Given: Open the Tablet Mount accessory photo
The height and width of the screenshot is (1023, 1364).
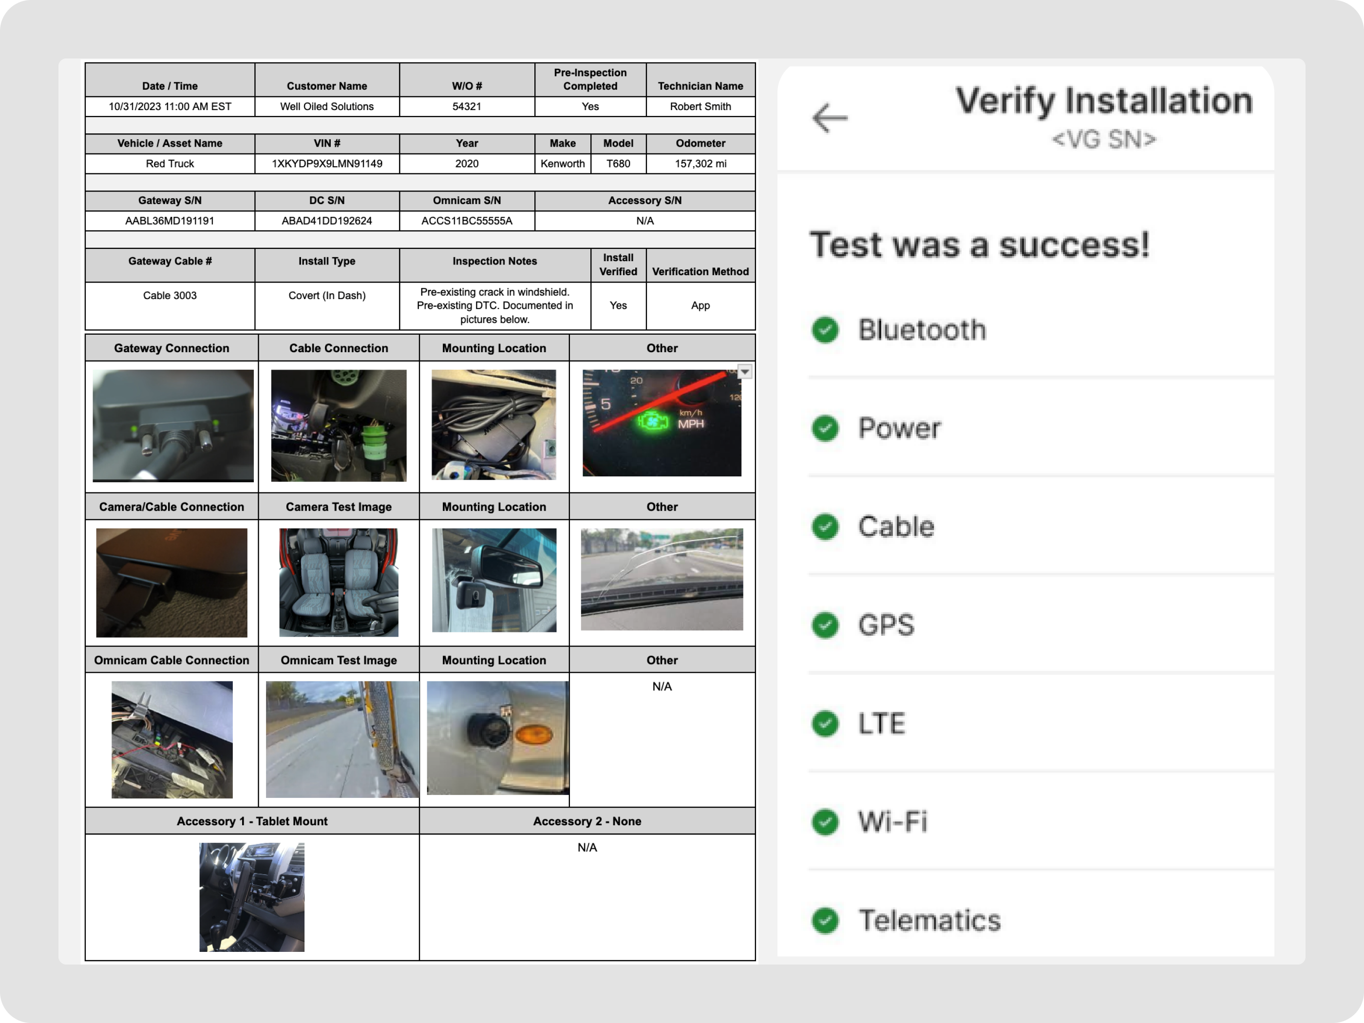Looking at the screenshot, I should pos(251,897).
